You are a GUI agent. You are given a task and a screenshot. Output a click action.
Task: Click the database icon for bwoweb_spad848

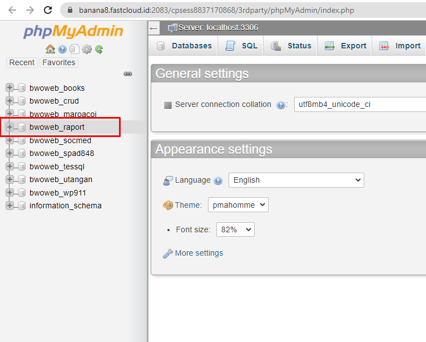[22, 153]
